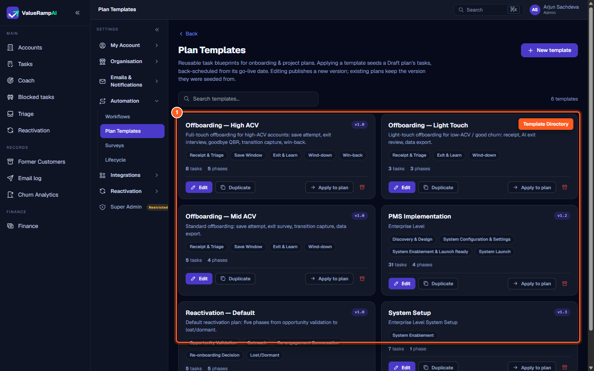Select Plan Templates in settings menu
The height and width of the screenshot is (371, 594).
click(x=132, y=131)
